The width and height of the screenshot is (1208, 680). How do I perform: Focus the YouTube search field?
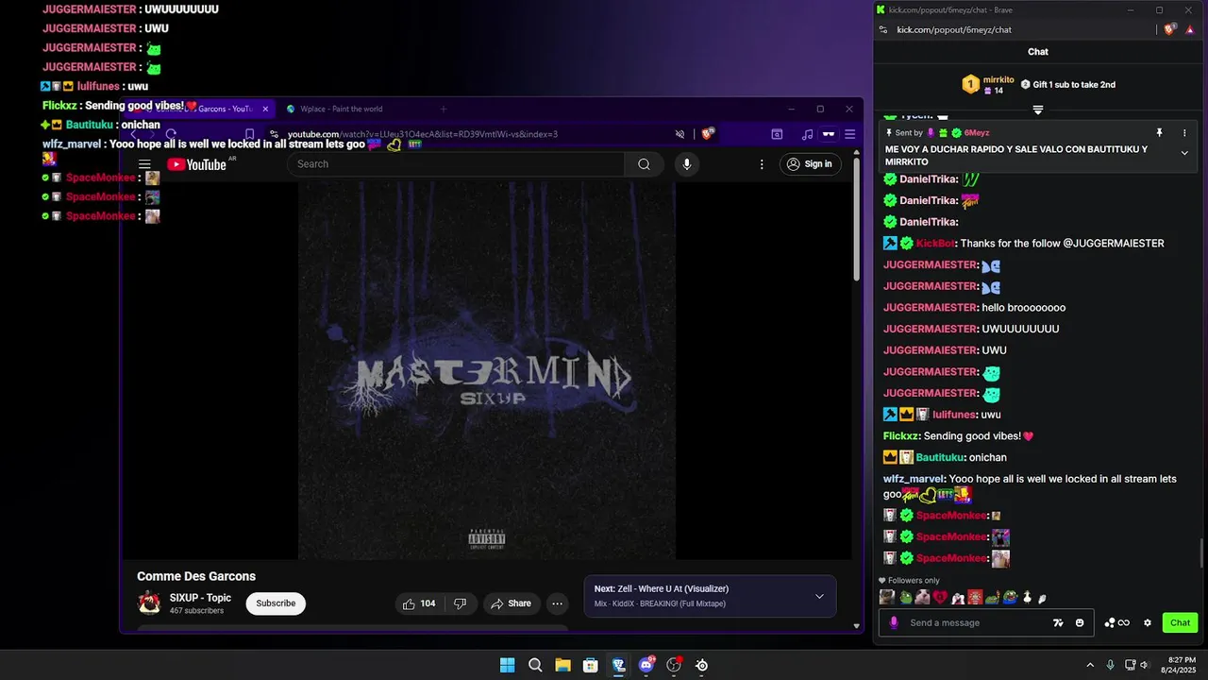(x=456, y=164)
